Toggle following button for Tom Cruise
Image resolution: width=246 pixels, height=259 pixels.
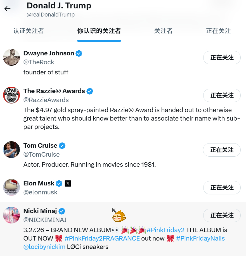click(x=222, y=150)
